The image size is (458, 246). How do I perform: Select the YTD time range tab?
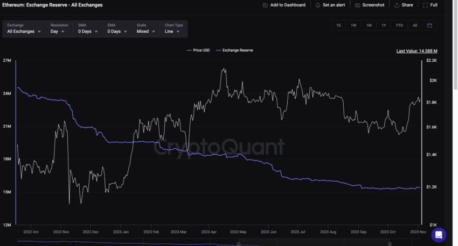(399, 25)
